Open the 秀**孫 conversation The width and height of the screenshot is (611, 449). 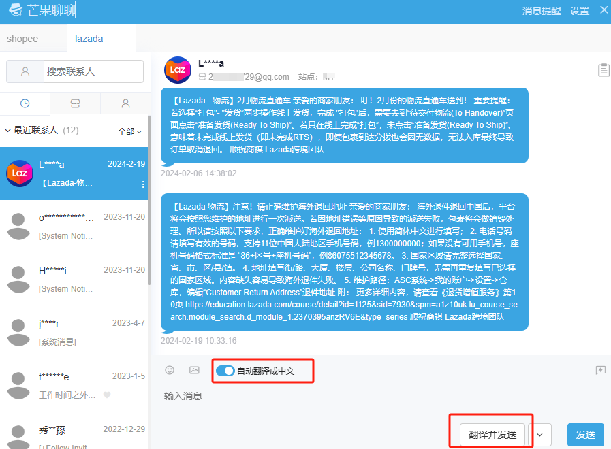tap(74, 431)
